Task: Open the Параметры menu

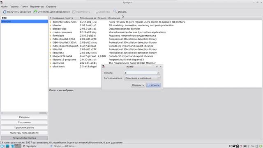Action: click(37, 7)
